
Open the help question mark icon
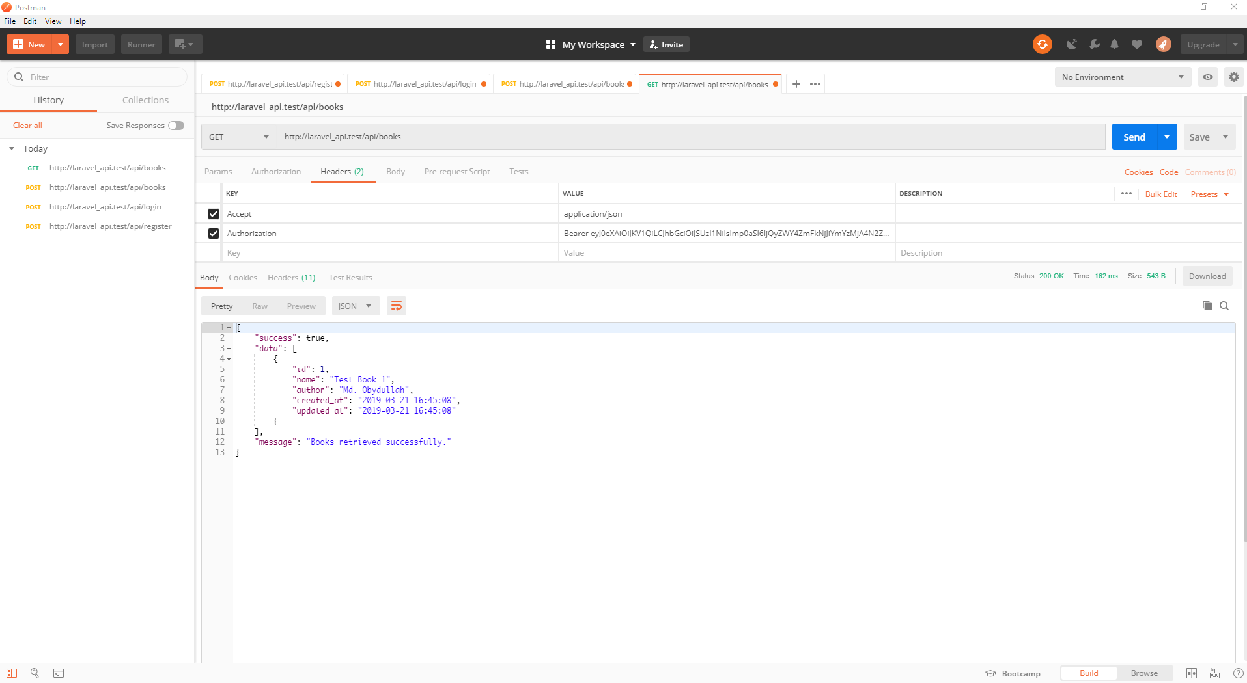point(1238,673)
